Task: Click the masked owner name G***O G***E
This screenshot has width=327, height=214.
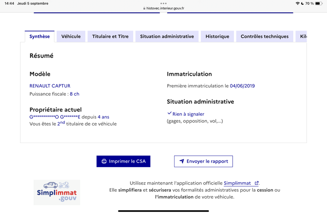Action: [x=55, y=117]
